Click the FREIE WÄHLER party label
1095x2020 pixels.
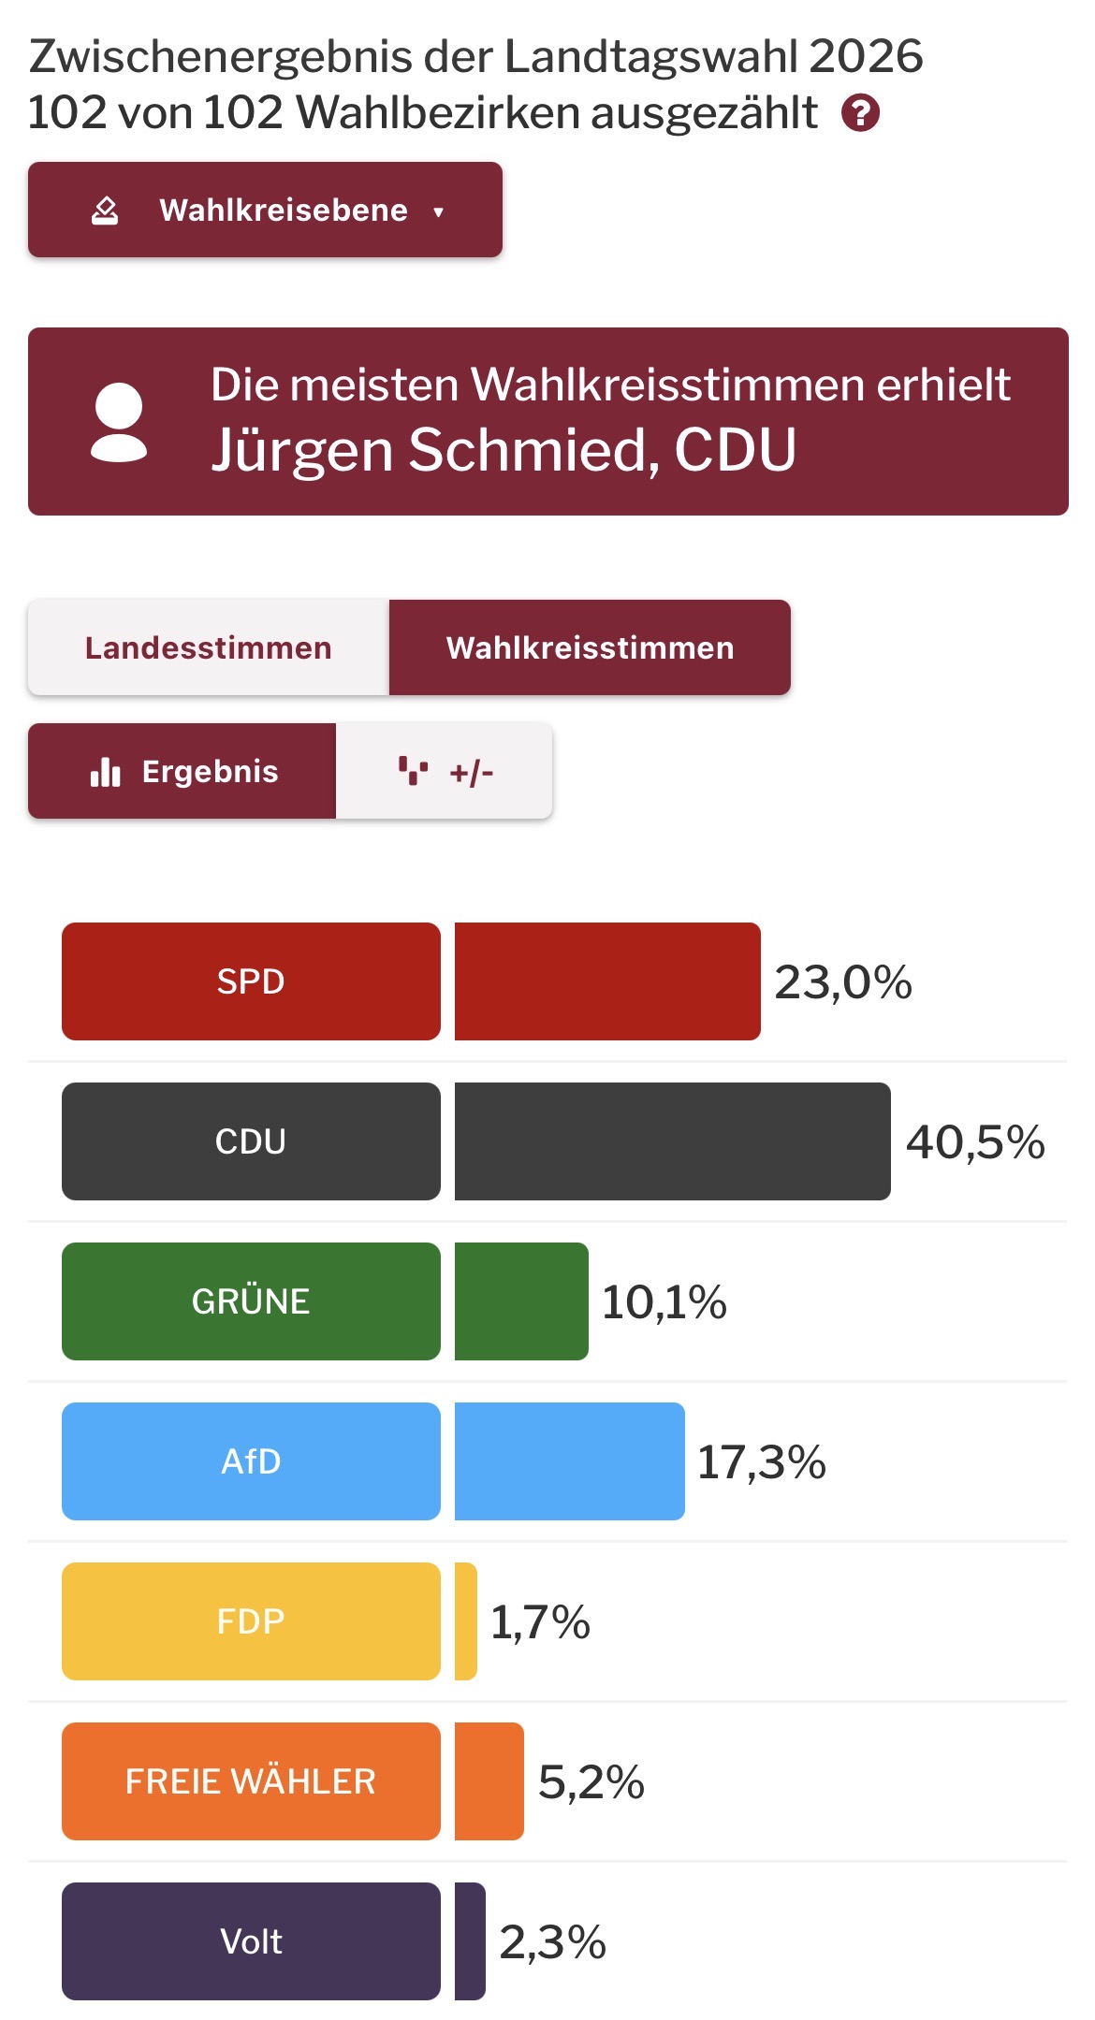(251, 1781)
